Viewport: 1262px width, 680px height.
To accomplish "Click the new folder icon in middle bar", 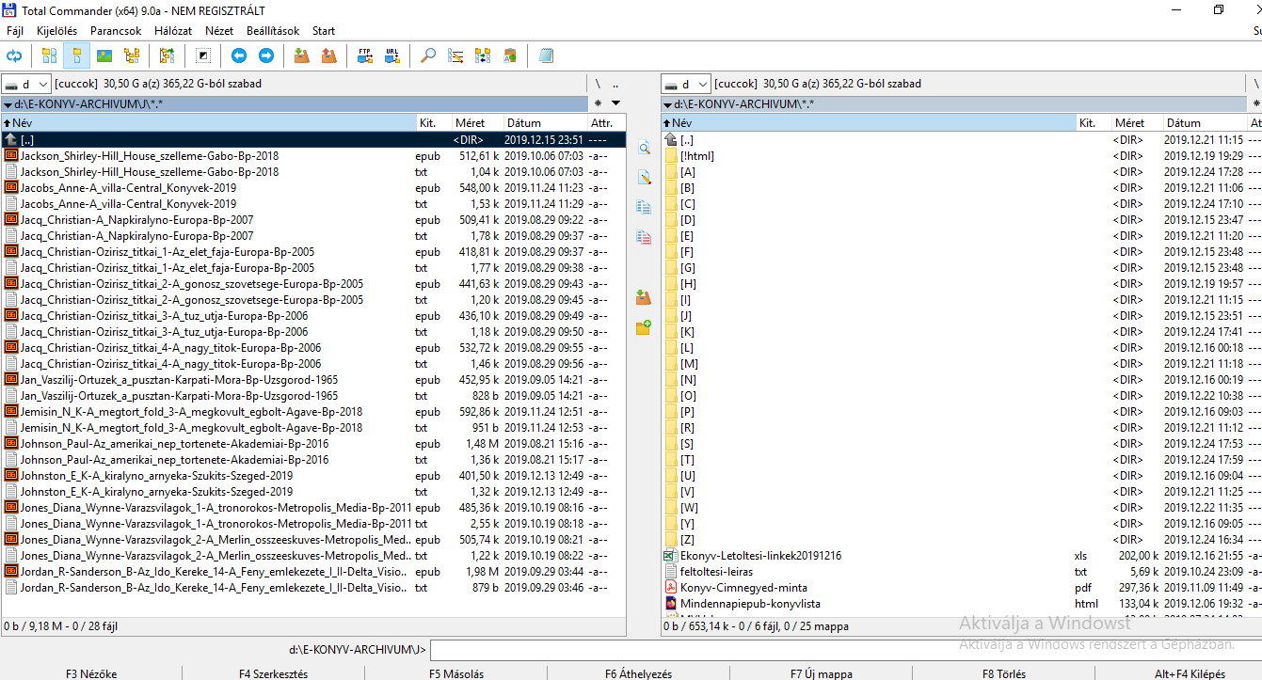I will click(644, 327).
